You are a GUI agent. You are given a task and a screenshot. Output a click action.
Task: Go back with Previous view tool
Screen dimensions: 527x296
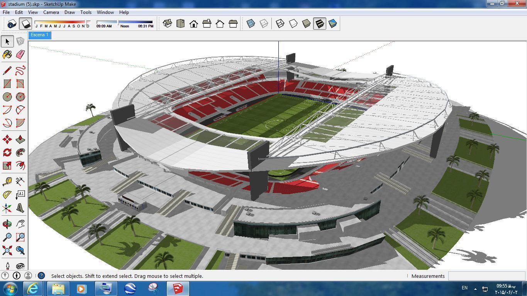[x=20, y=250]
